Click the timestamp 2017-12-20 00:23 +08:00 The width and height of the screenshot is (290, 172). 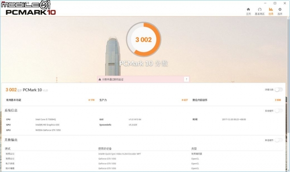[x=234, y=120]
